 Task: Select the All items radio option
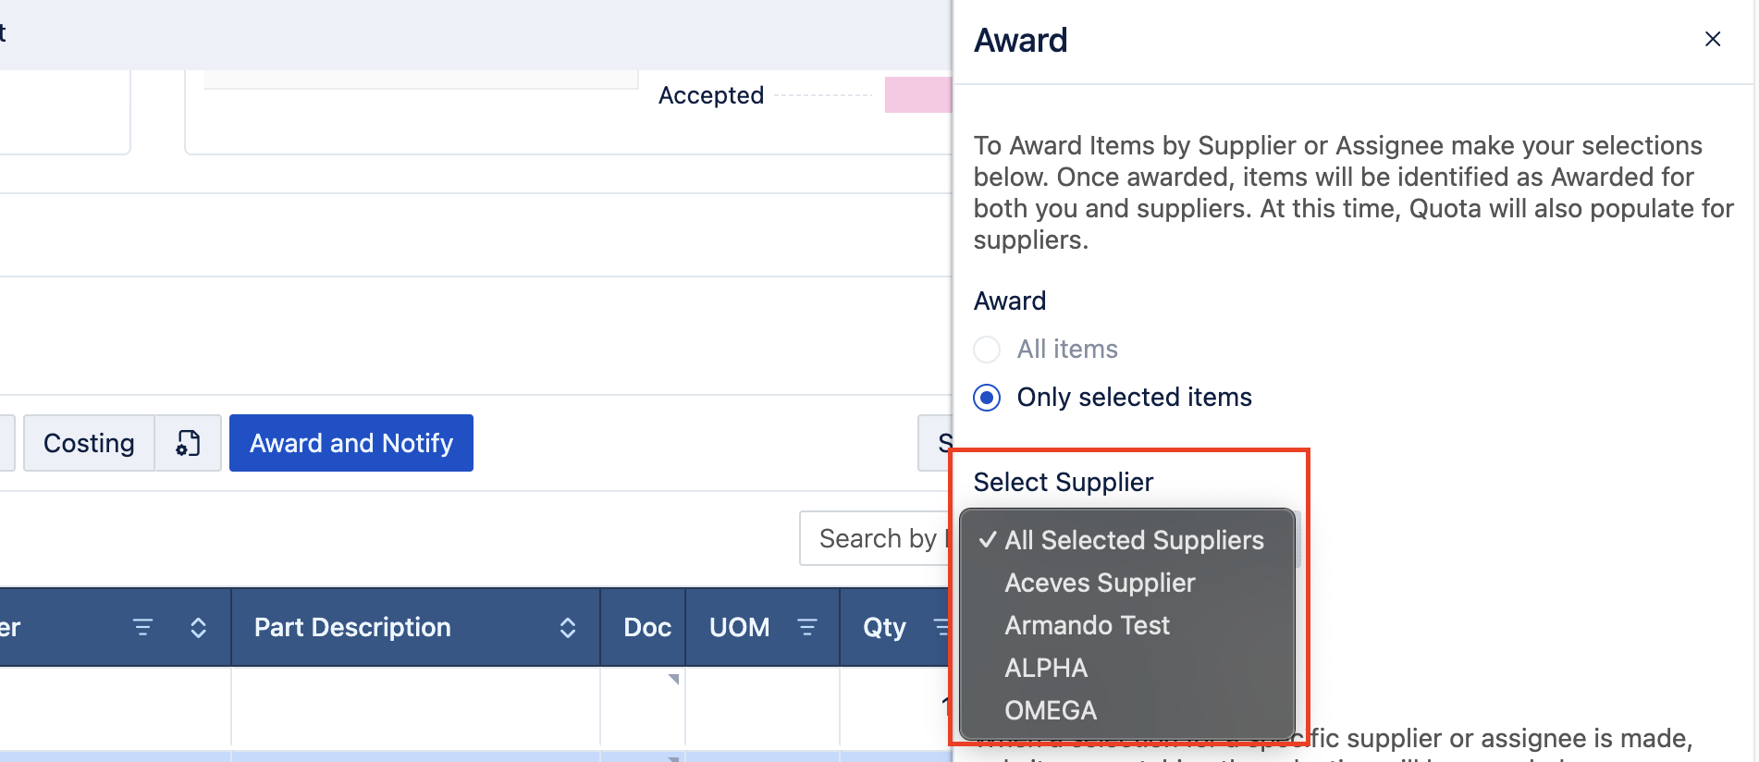point(988,350)
